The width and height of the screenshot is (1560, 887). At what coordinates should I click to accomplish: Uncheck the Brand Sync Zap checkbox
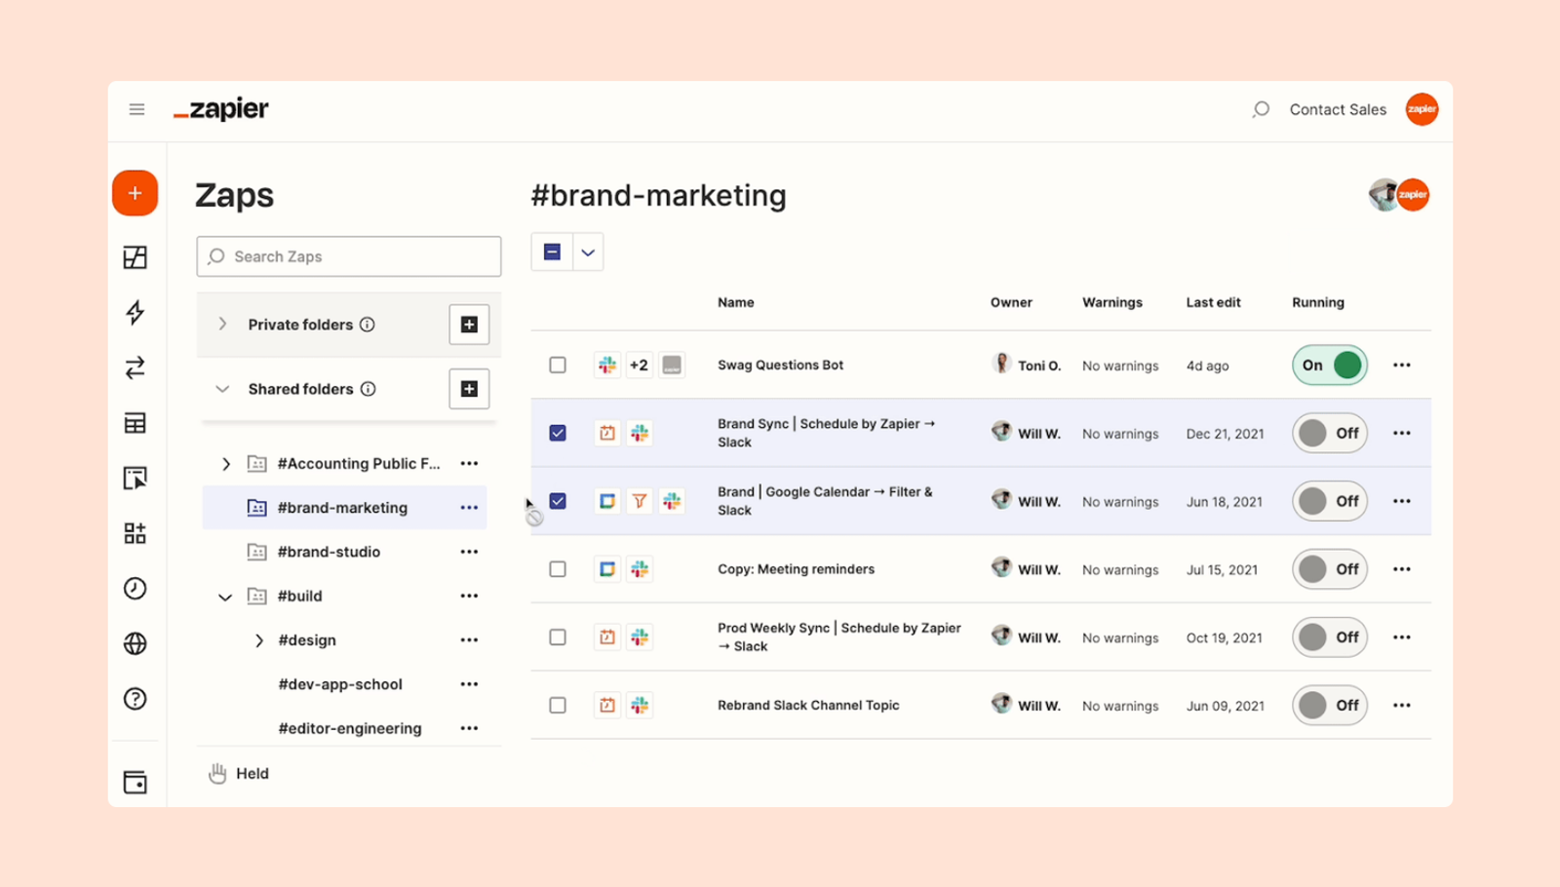558,433
